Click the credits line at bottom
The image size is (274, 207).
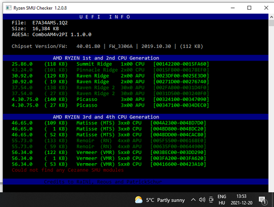[103, 182]
